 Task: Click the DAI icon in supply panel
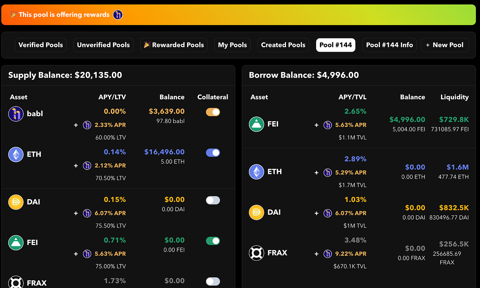[16, 202]
